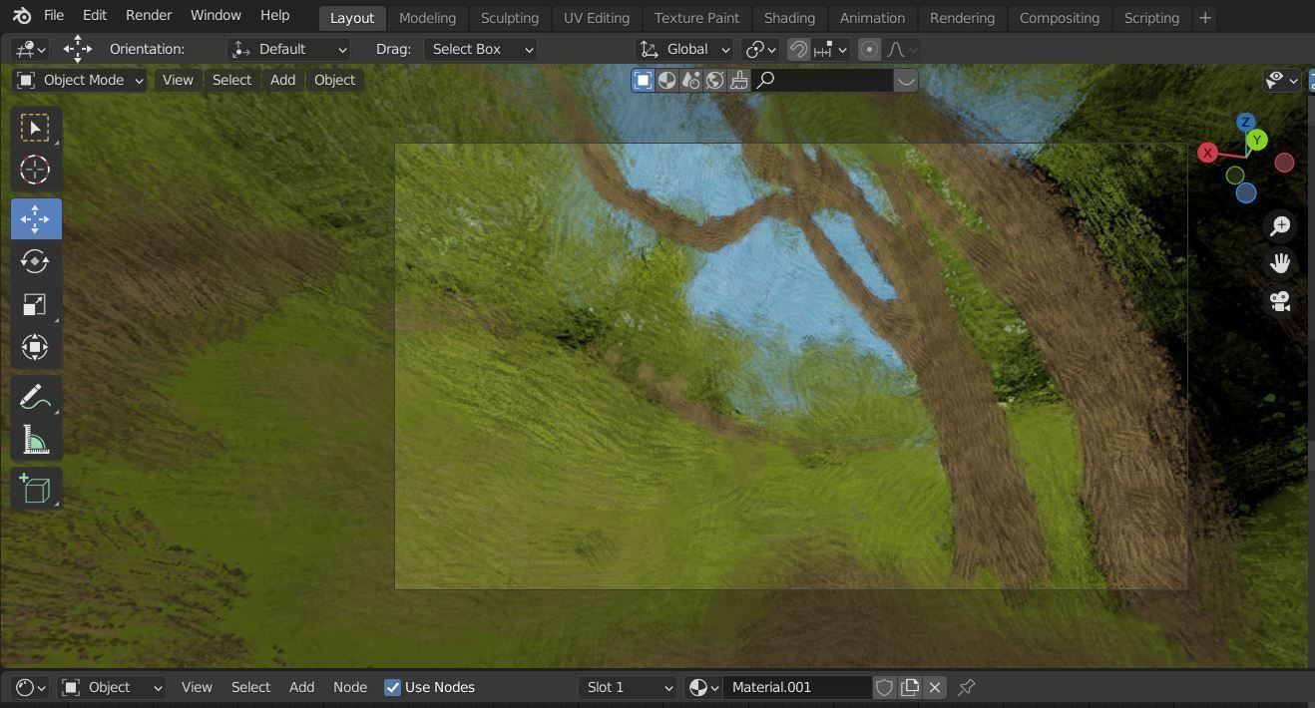Screen dimensions: 1315x708
Task: Select the Transform tool
Action: tap(35, 347)
